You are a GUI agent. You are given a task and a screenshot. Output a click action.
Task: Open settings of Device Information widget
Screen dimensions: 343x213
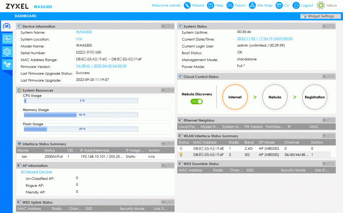click(163, 26)
